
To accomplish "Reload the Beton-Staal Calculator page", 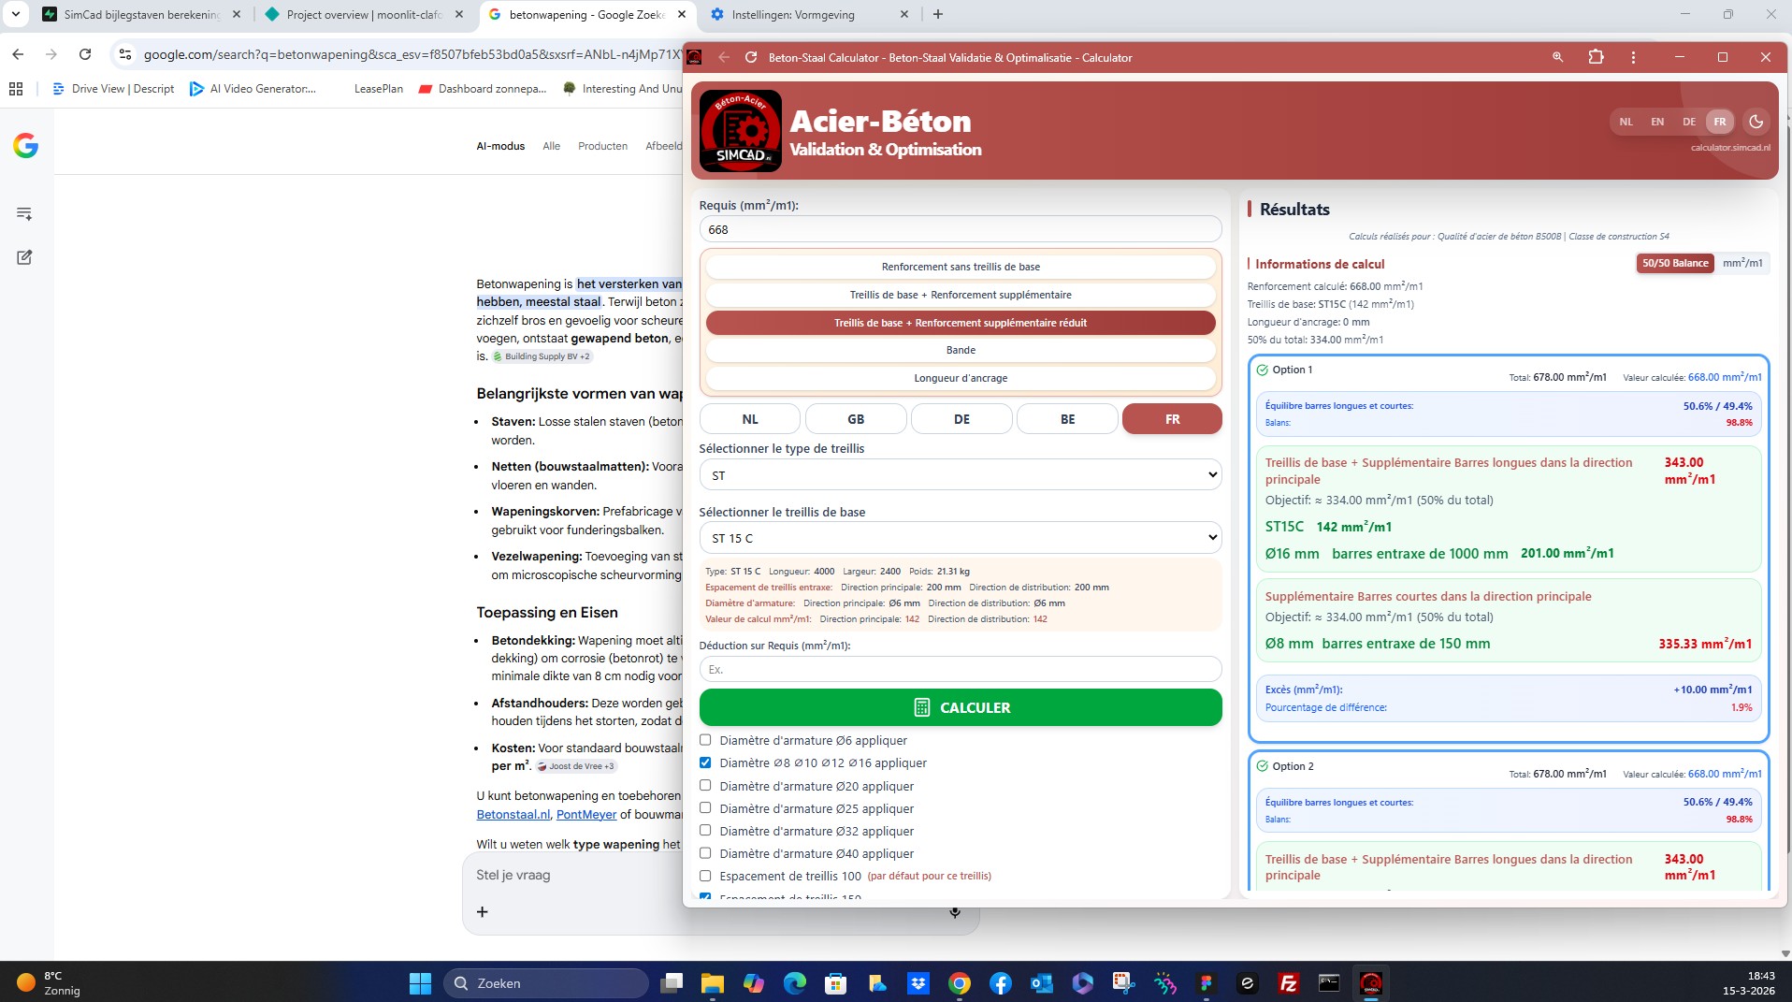I will click(751, 57).
